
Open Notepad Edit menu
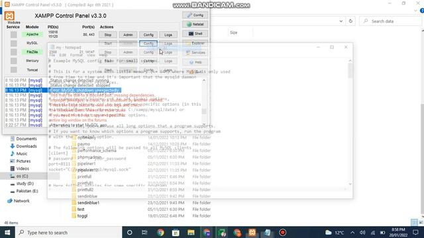click(62, 55)
